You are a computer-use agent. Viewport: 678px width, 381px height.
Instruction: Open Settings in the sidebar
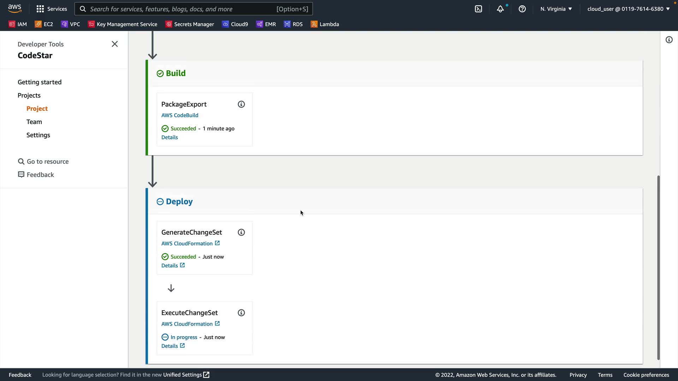tap(38, 135)
